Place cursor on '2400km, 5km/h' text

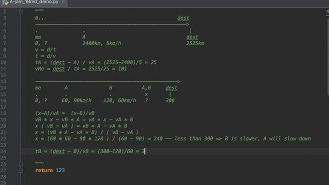point(102,43)
